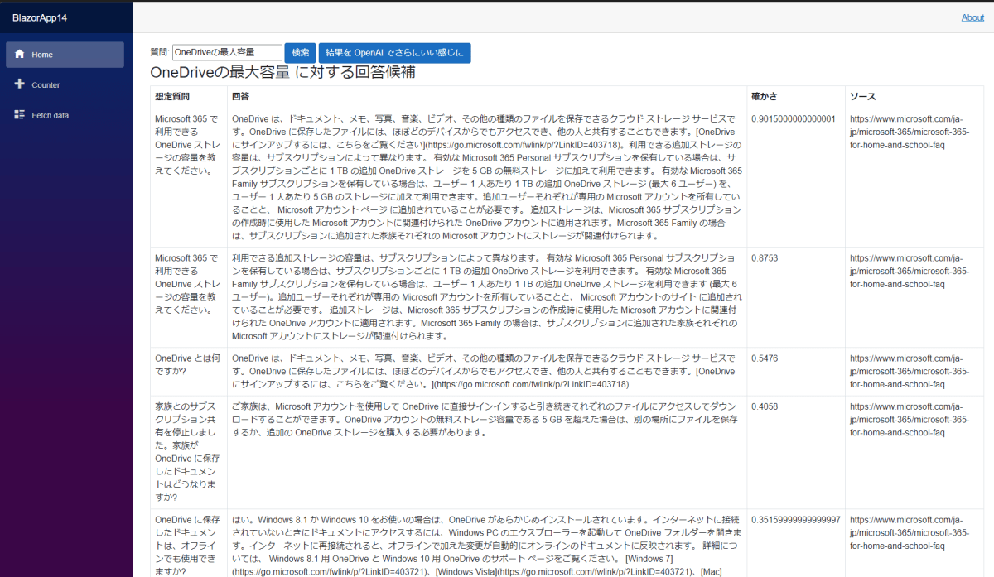This screenshot has height=577, width=994.
Task: Click the オフラインでも使用できますか question cell
Action: (x=188, y=545)
